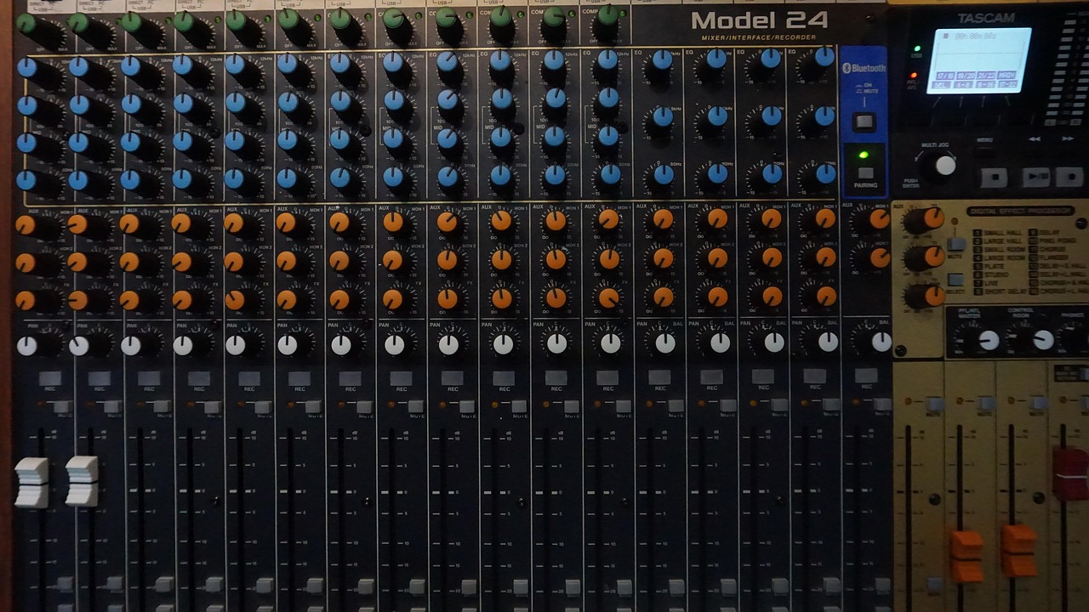Arm channel 8 with its REC button
This screenshot has width=1089, height=612.
pyautogui.click(x=402, y=378)
